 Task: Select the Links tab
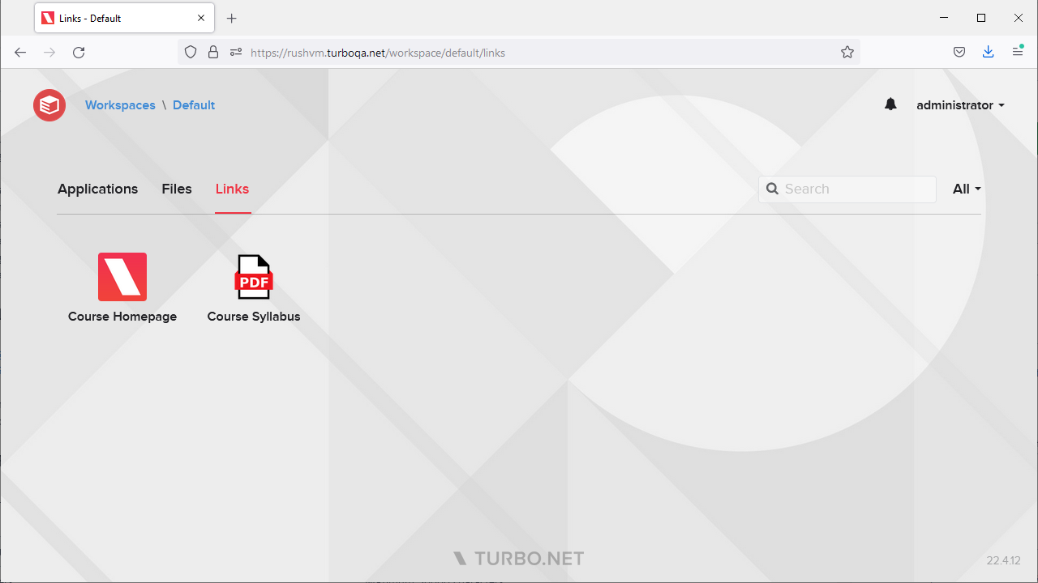point(232,189)
